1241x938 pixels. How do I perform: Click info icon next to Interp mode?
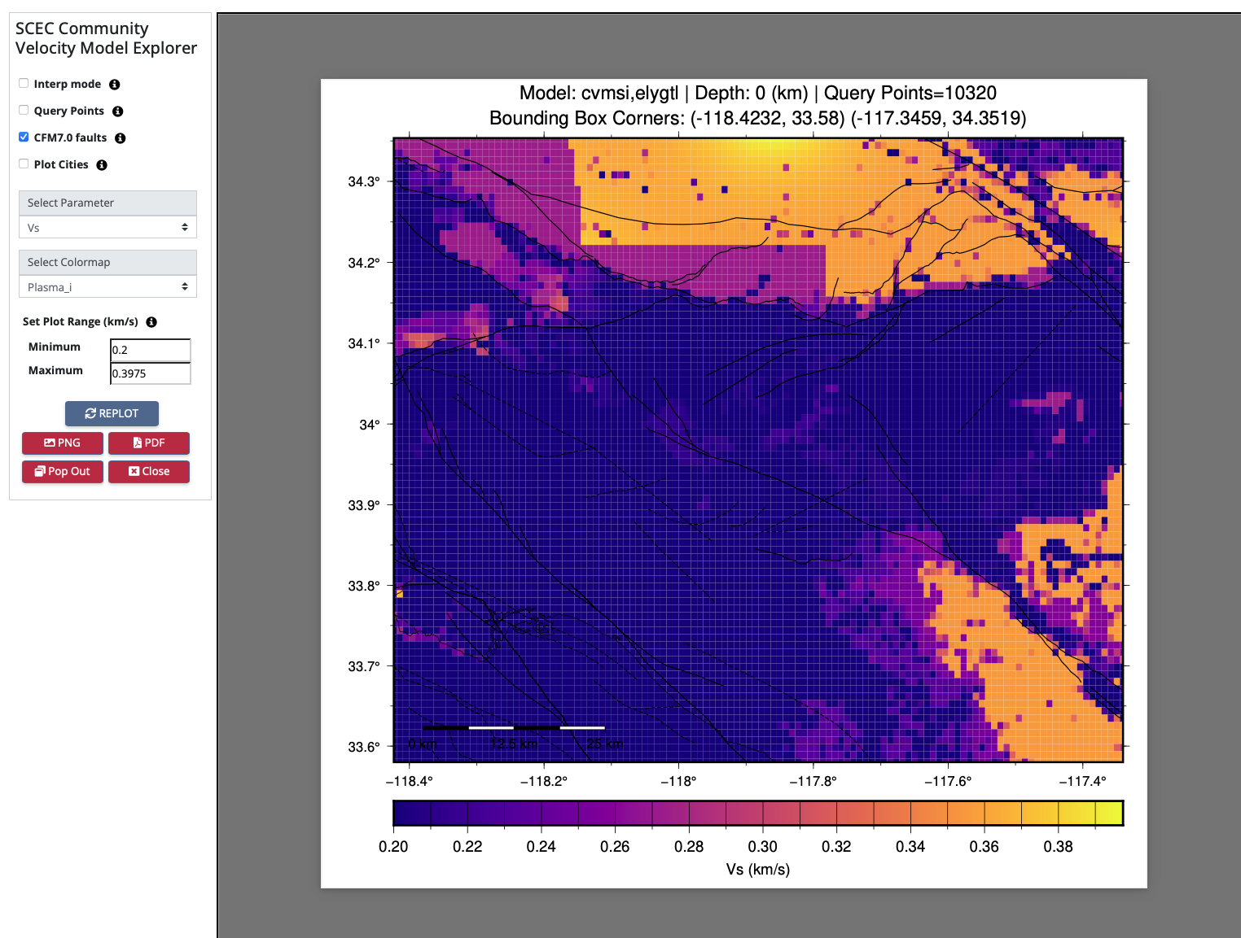pyautogui.click(x=115, y=85)
